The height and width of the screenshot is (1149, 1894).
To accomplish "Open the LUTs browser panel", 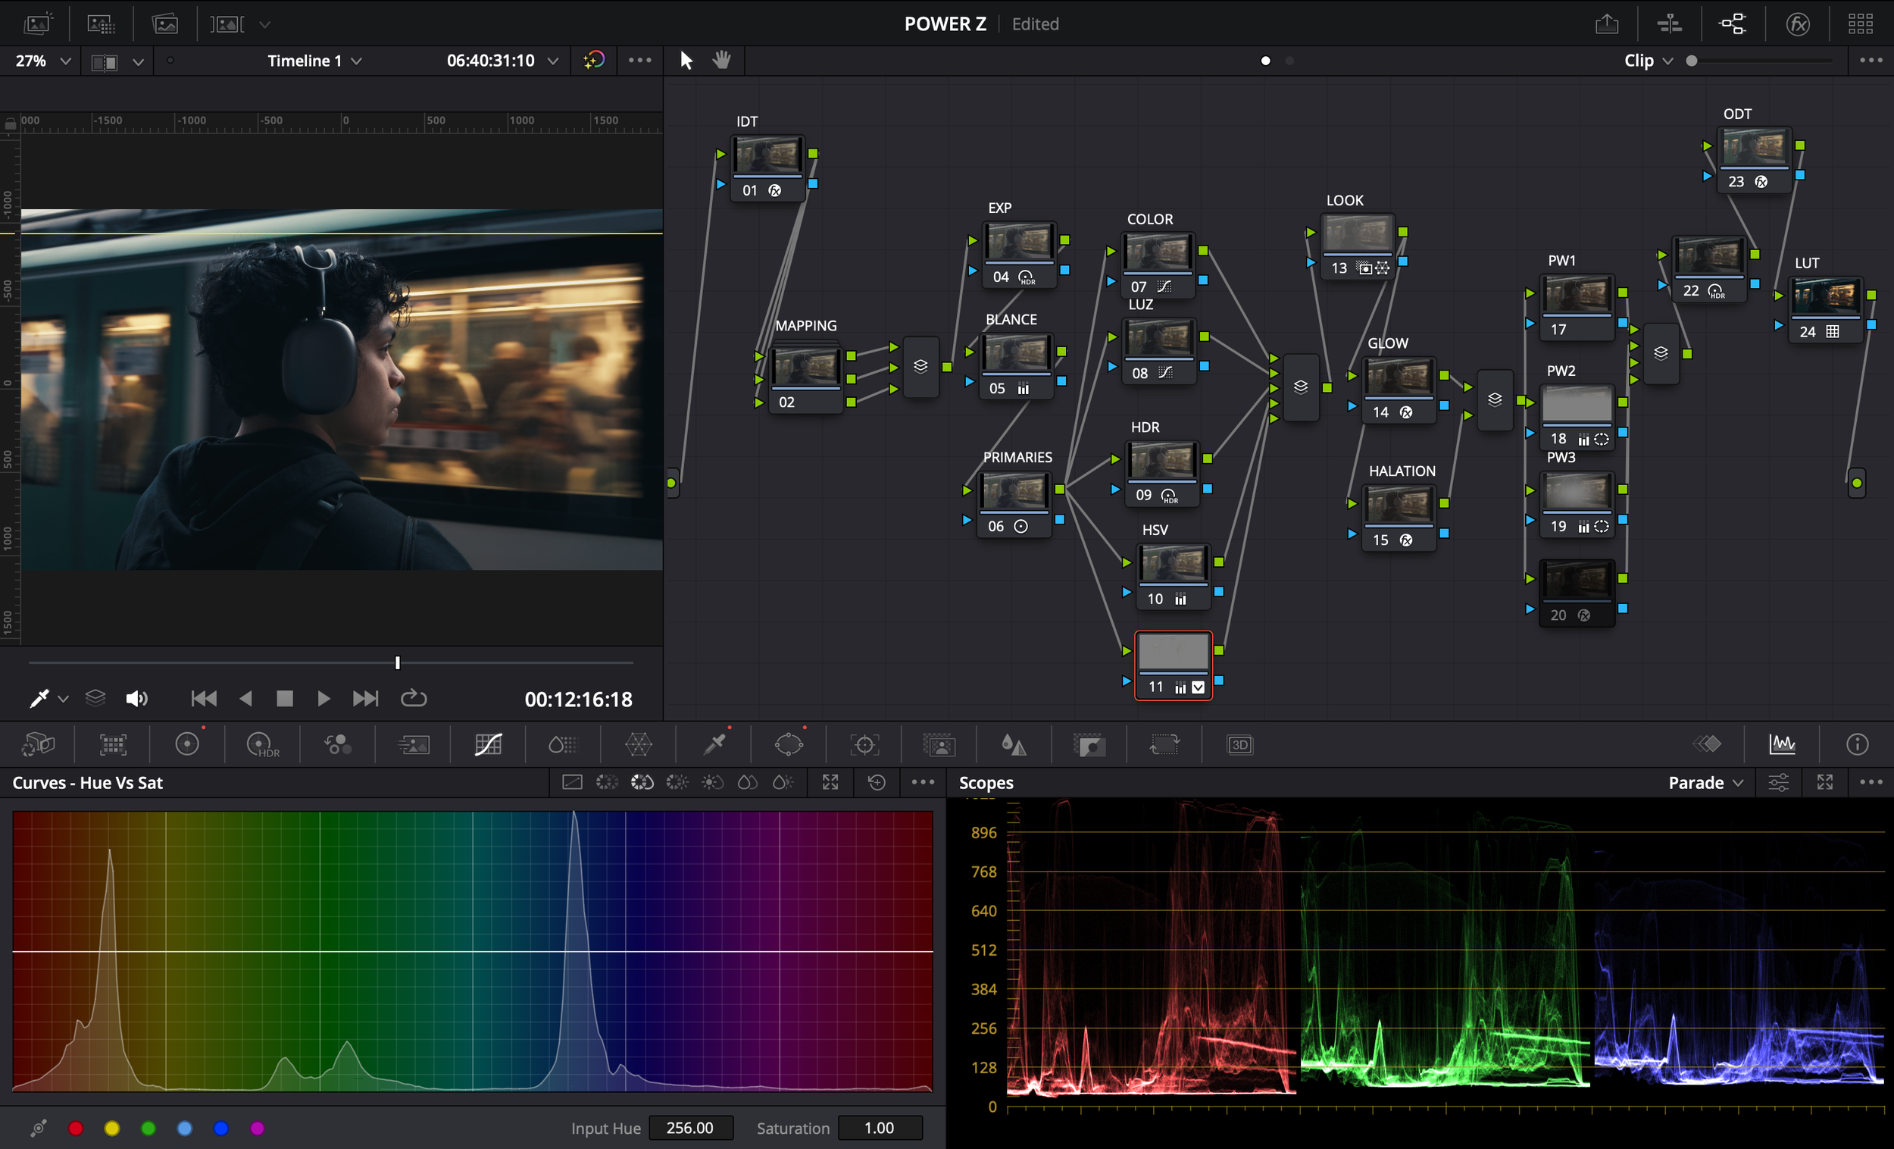I will click(x=101, y=23).
